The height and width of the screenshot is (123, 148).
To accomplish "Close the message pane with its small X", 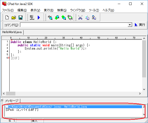I will (x=2, y=100).
